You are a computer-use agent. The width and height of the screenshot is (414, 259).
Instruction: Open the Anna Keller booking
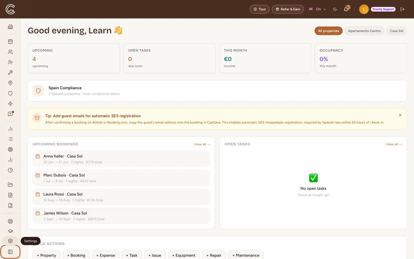[121, 159]
